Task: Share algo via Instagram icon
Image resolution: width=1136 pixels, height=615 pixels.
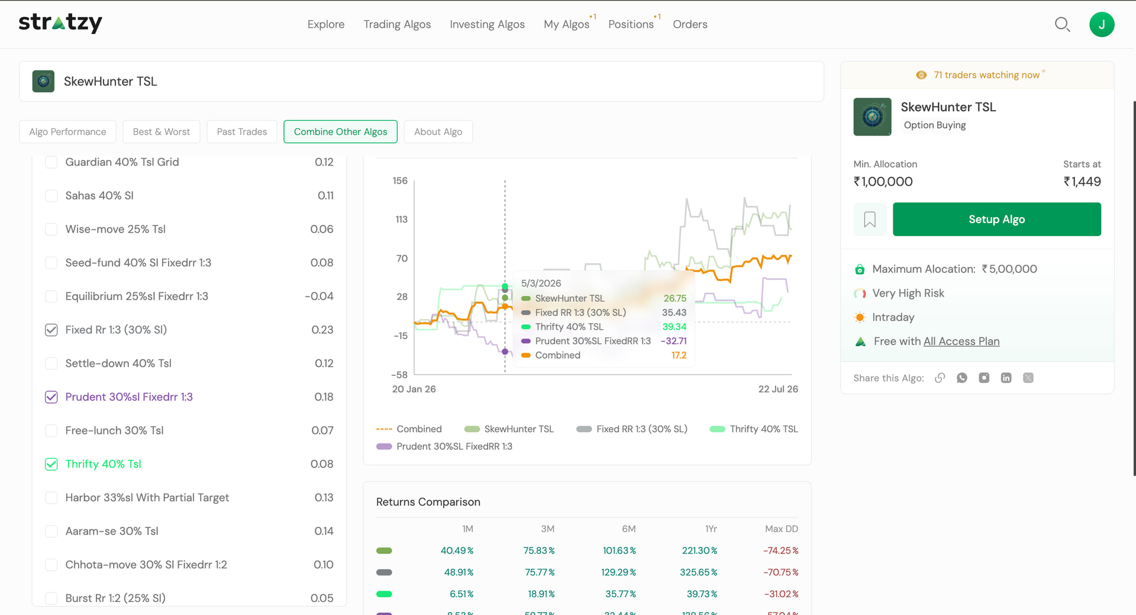Action: coord(984,378)
